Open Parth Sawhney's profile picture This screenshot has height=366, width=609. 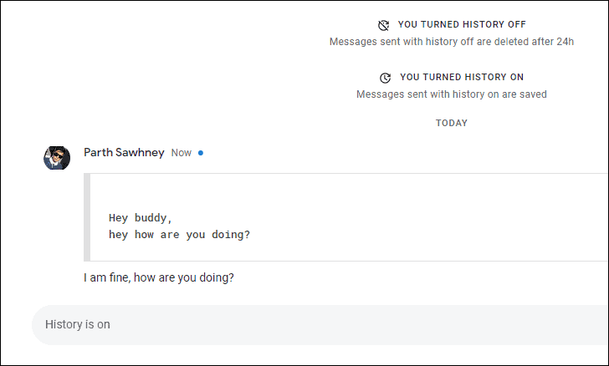[x=57, y=158]
